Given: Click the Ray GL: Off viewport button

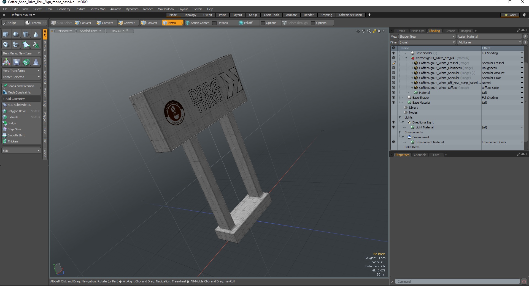Looking at the screenshot, I should point(120,31).
